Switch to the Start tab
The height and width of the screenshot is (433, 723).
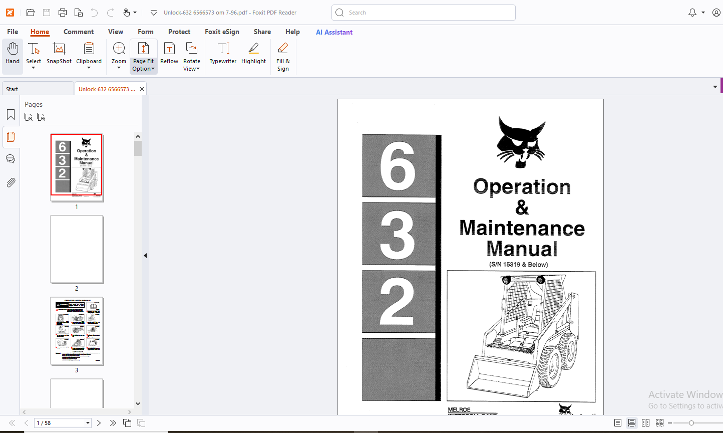(x=38, y=89)
